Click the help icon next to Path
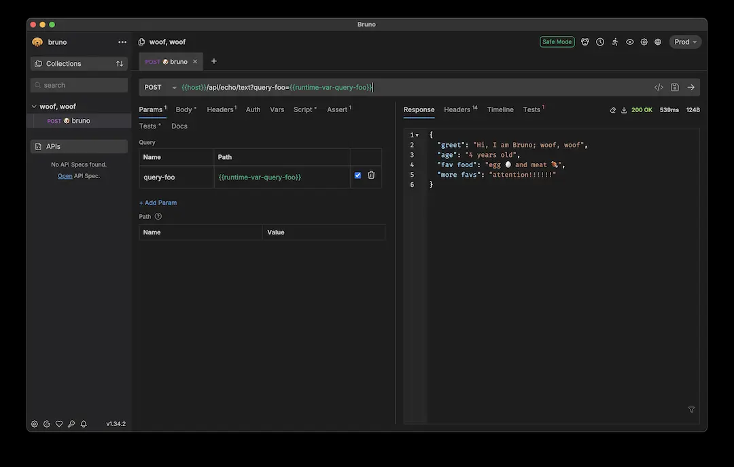Screen dimensions: 734x467 pyautogui.click(x=158, y=216)
